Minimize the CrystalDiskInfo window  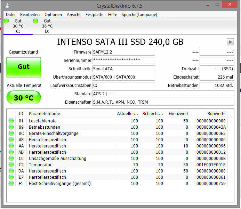point(208,5)
